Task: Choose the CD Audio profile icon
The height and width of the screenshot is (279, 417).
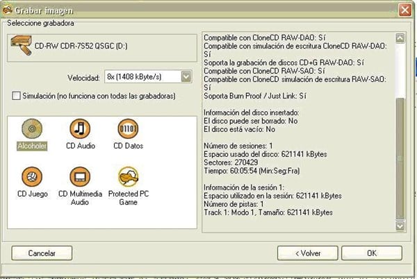Action: point(80,129)
